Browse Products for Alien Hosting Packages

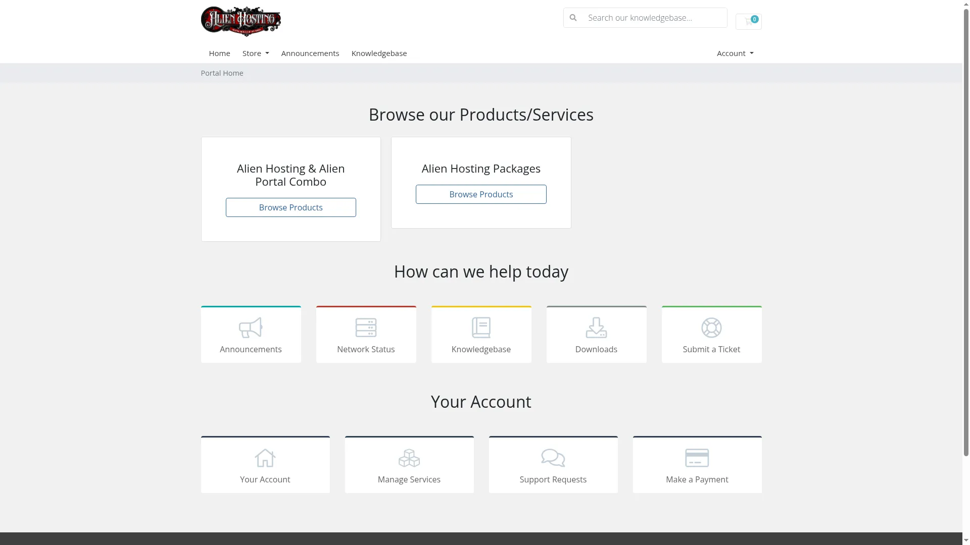[x=481, y=194]
